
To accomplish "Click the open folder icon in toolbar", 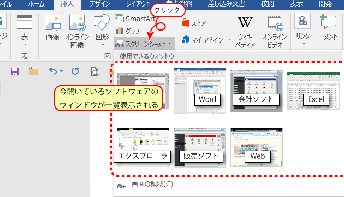I will coord(33,71).
